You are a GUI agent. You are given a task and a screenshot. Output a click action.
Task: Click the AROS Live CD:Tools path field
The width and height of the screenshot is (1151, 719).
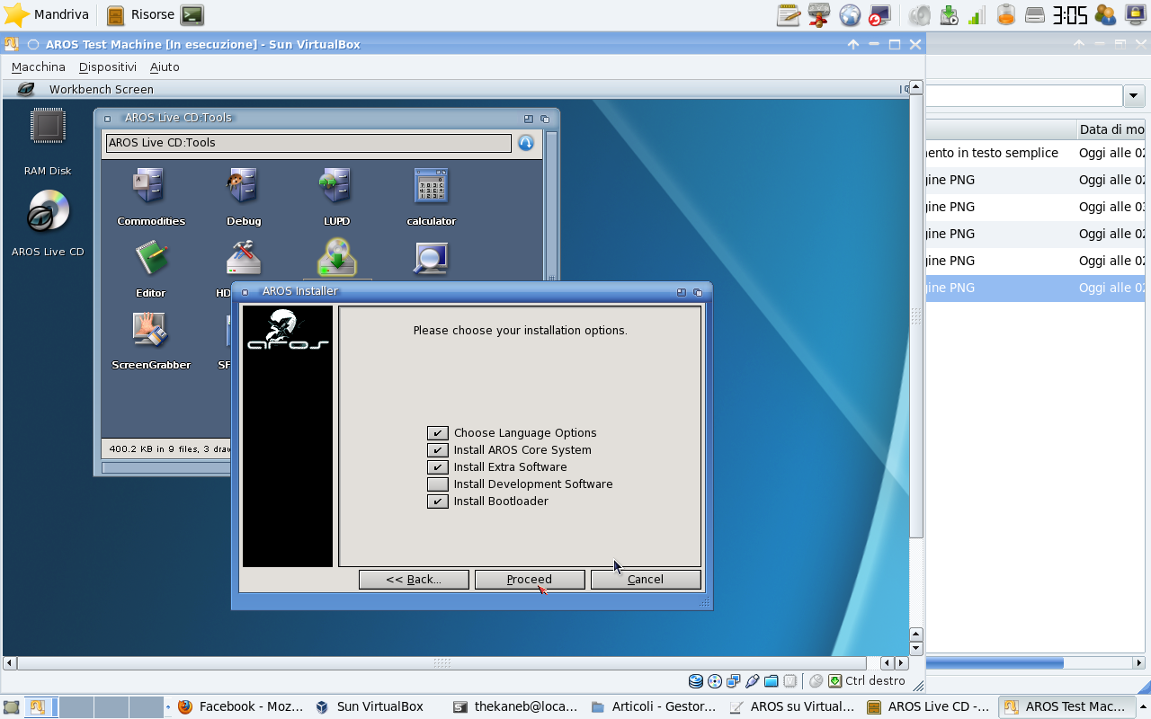click(308, 143)
